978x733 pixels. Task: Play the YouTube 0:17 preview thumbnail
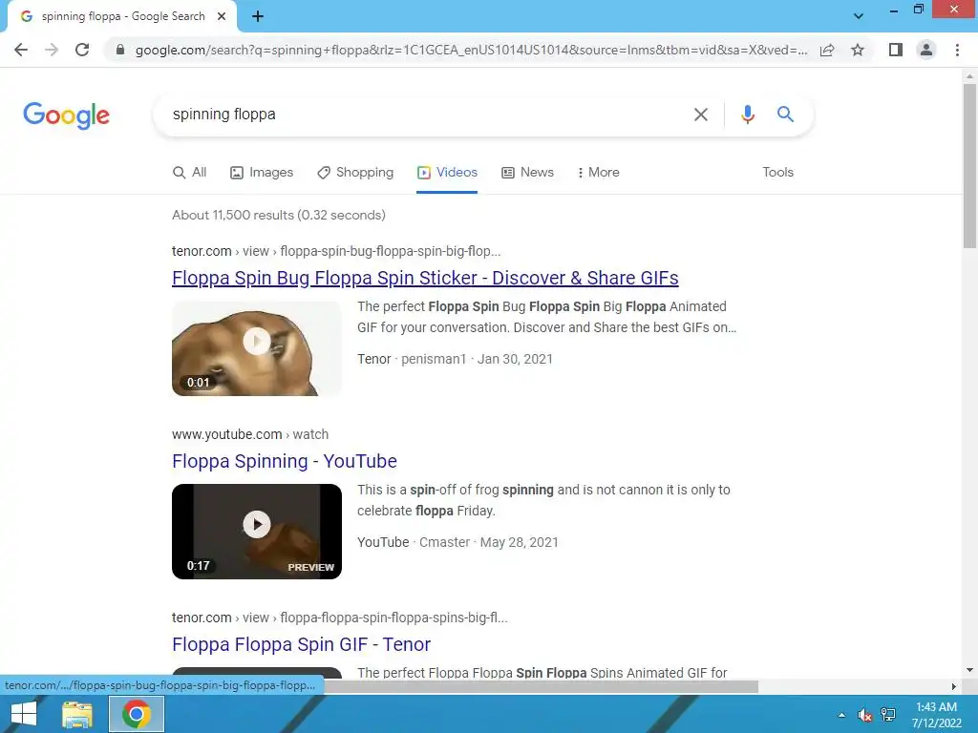click(x=257, y=532)
